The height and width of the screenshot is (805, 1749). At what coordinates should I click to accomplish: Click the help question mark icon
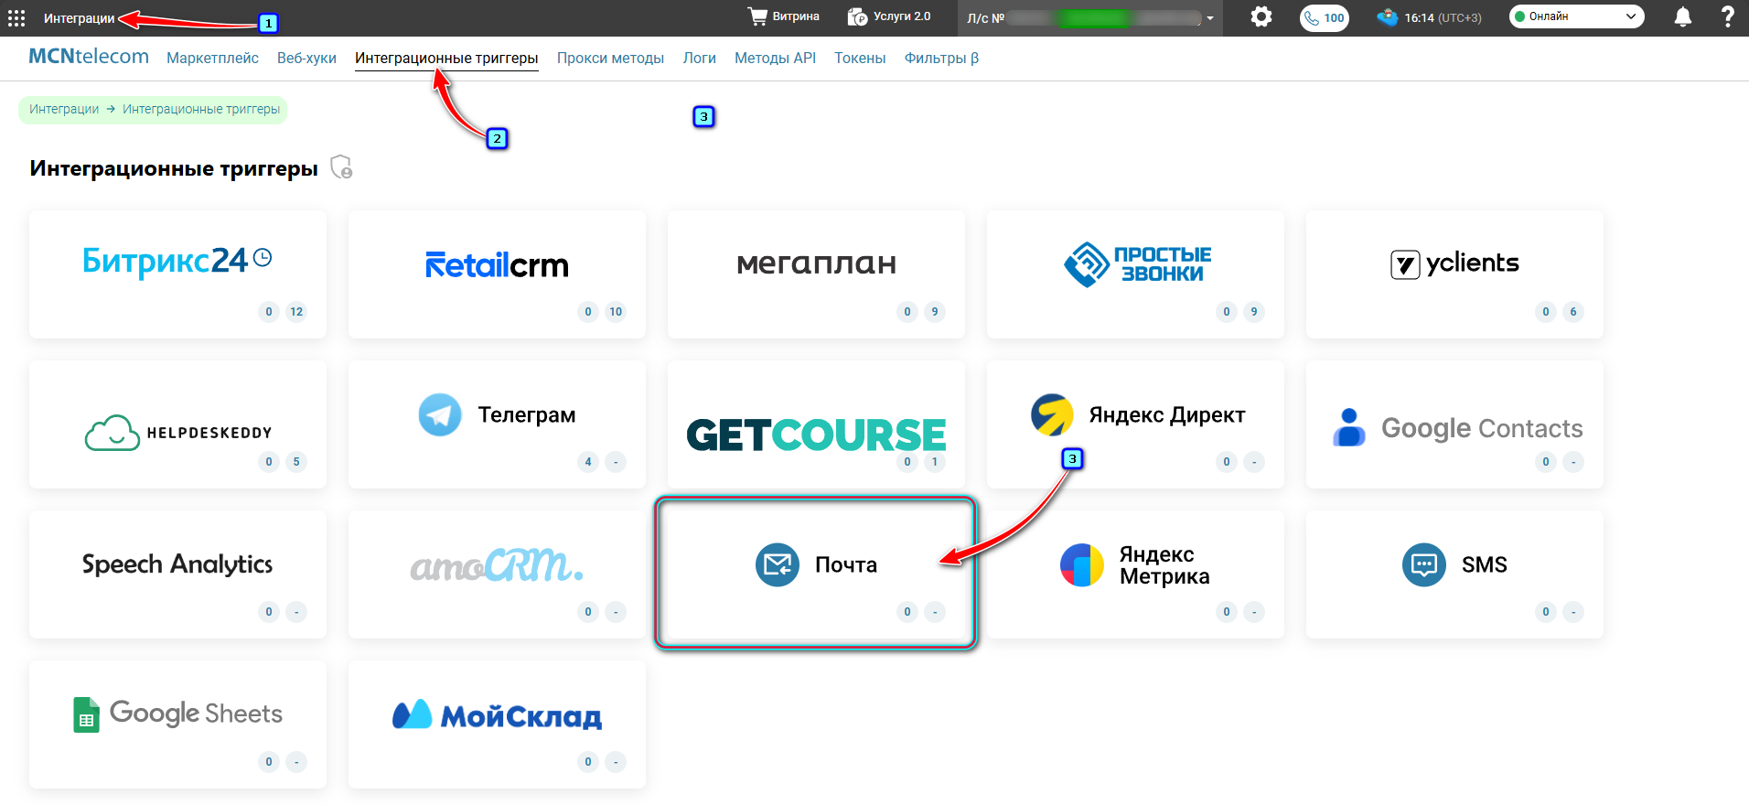point(1727,17)
